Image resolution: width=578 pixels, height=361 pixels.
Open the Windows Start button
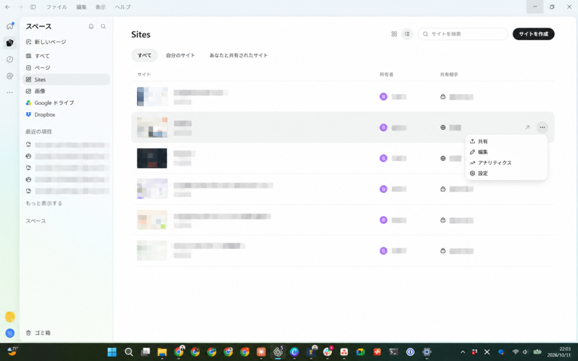(x=112, y=352)
